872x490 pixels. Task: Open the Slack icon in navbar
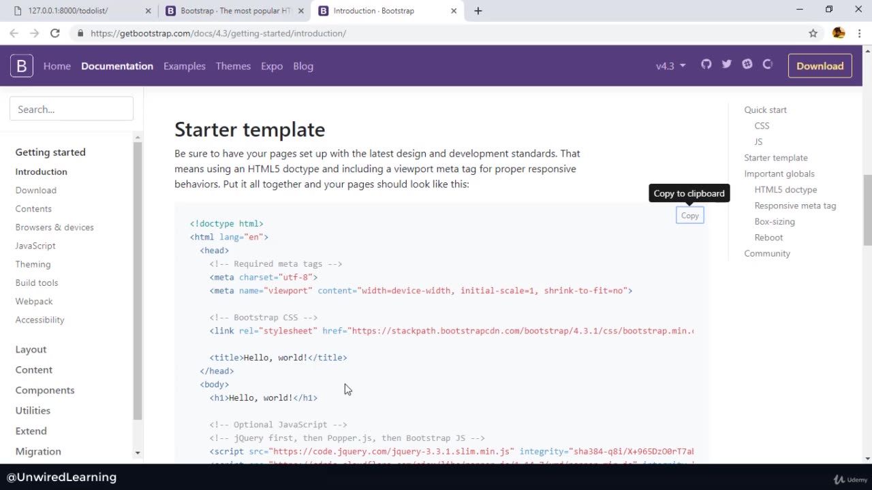747,64
